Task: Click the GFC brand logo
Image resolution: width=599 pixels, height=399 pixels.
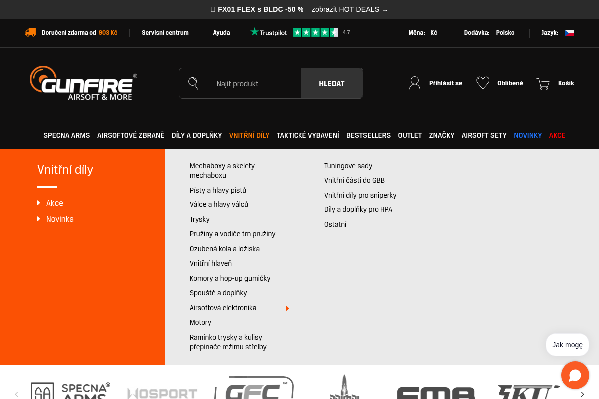Action: tap(255, 388)
